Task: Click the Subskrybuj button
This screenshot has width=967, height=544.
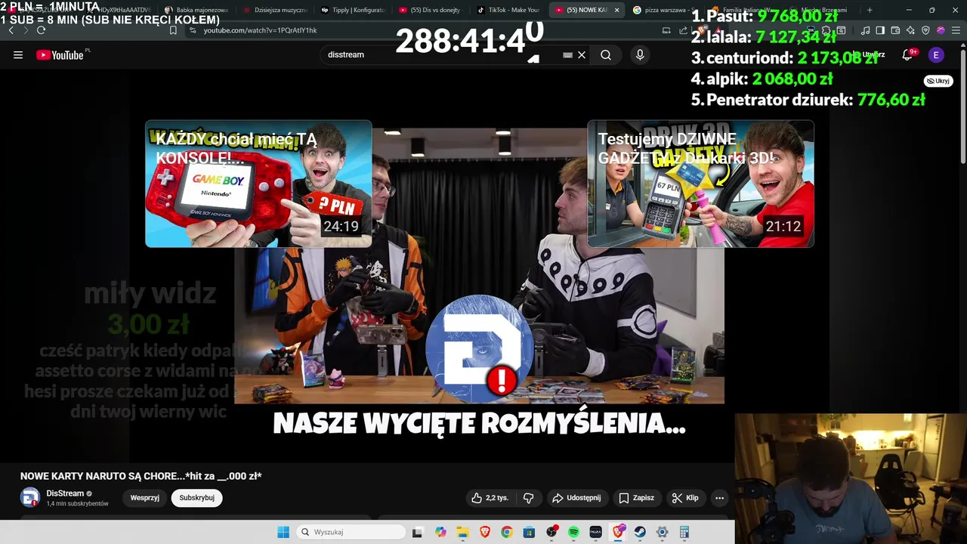Action: (x=196, y=498)
